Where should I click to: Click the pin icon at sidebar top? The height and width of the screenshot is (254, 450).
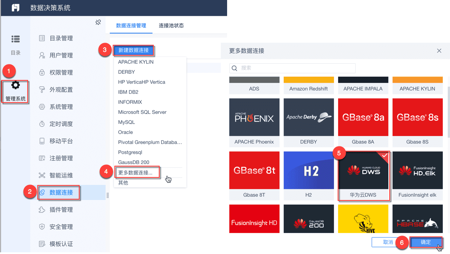coord(98,22)
